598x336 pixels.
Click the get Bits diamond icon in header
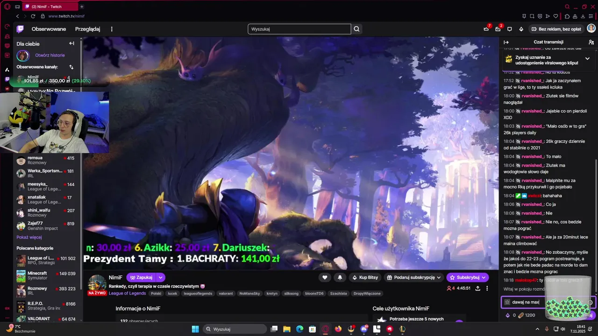coord(521,29)
